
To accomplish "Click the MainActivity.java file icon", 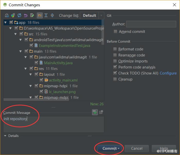I will (x=41, y=63).
